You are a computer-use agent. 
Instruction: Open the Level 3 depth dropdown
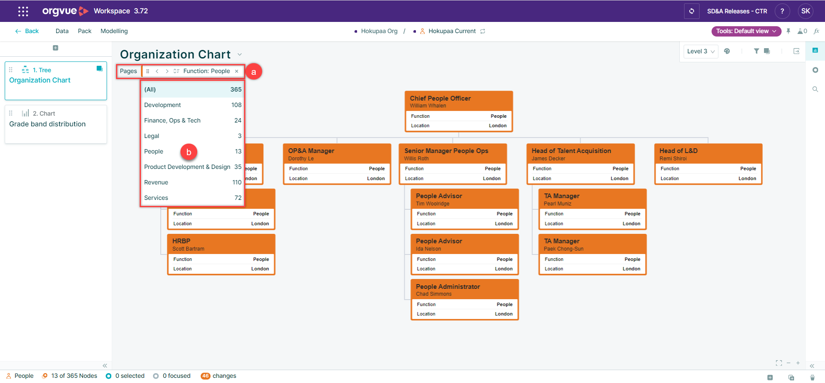pyautogui.click(x=700, y=51)
